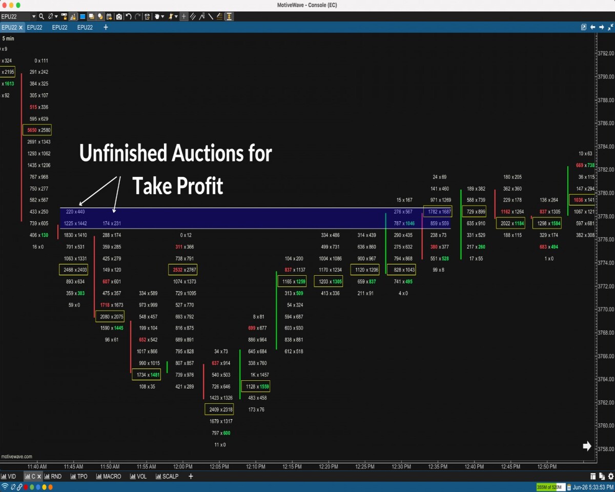
Task: Add a new page tab at bottom
Action: [191, 477]
